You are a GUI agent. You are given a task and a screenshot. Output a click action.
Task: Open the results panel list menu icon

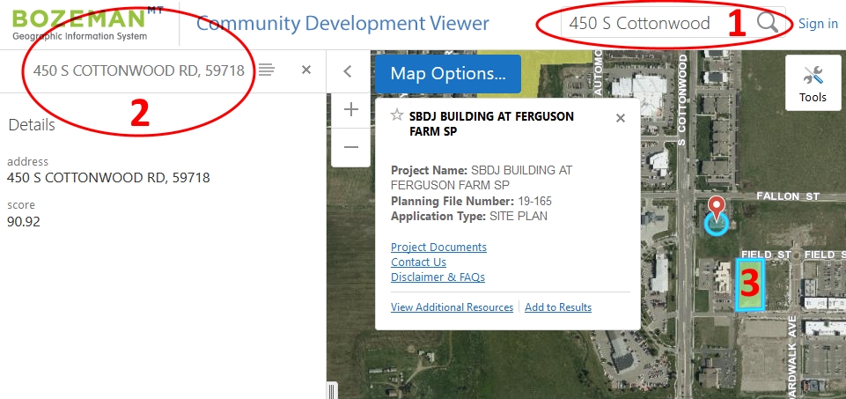[267, 70]
